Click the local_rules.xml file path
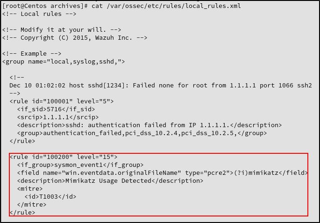The image size is (320, 223). coord(174,6)
